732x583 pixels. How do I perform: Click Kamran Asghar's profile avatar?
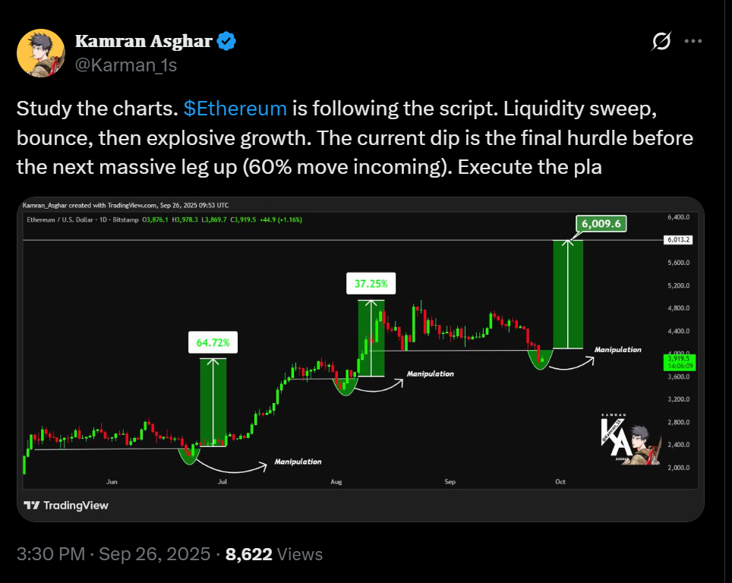[x=40, y=52]
